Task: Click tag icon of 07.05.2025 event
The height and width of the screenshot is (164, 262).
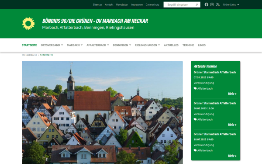Action: click(195, 88)
